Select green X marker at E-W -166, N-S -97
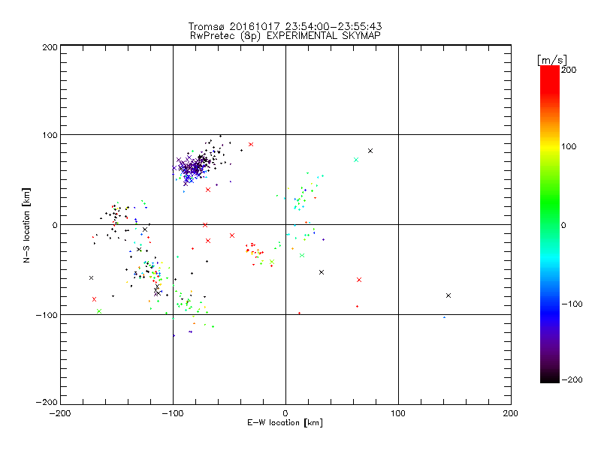Image resolution: width=601 pixels, height=450 pixels. click(99, 311)
